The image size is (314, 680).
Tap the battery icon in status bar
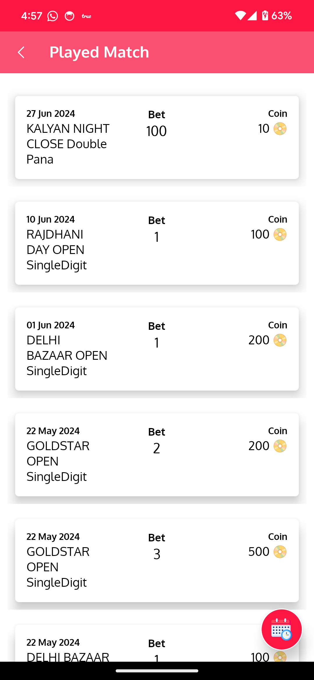265,15
